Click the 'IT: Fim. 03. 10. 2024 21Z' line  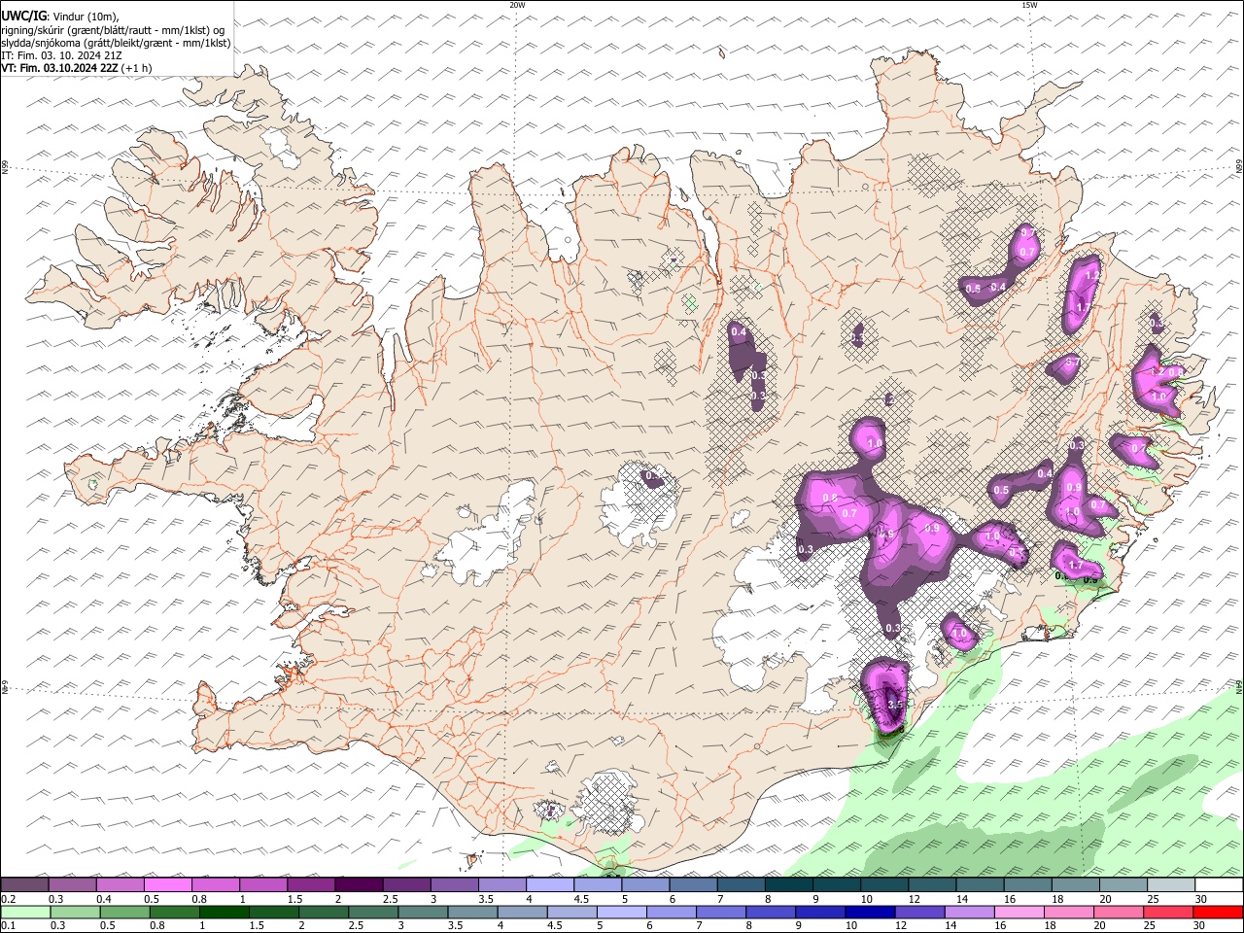(62, 55)
